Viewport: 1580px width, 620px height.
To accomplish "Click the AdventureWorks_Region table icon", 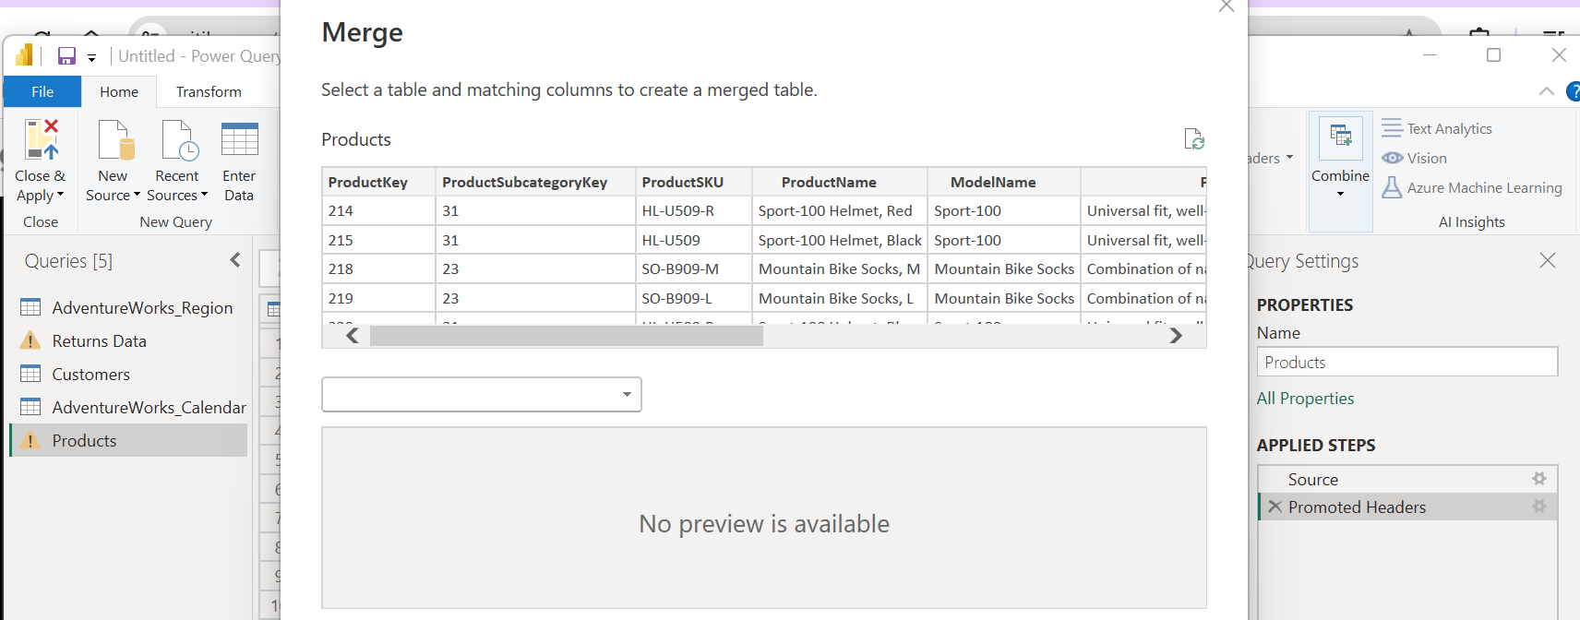I will (x=30, y=307).
